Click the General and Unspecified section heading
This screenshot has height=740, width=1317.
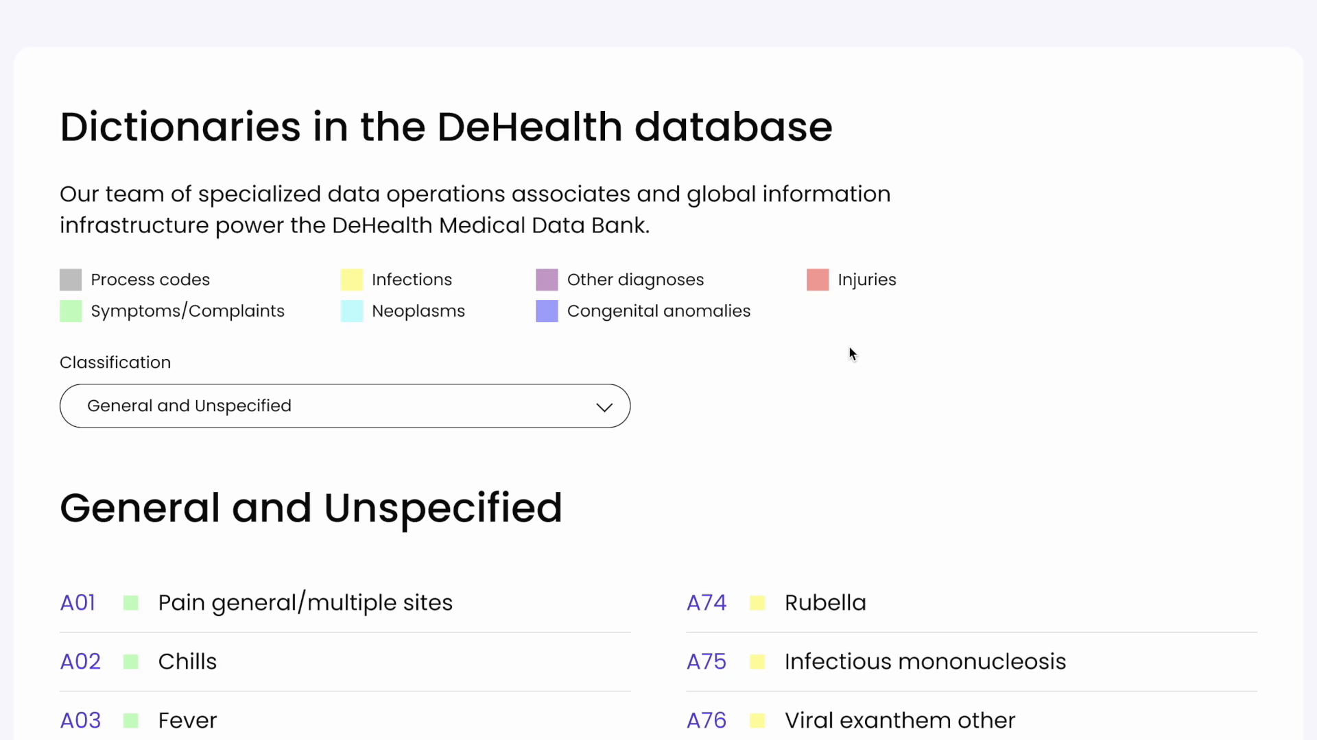click(311, 508)
